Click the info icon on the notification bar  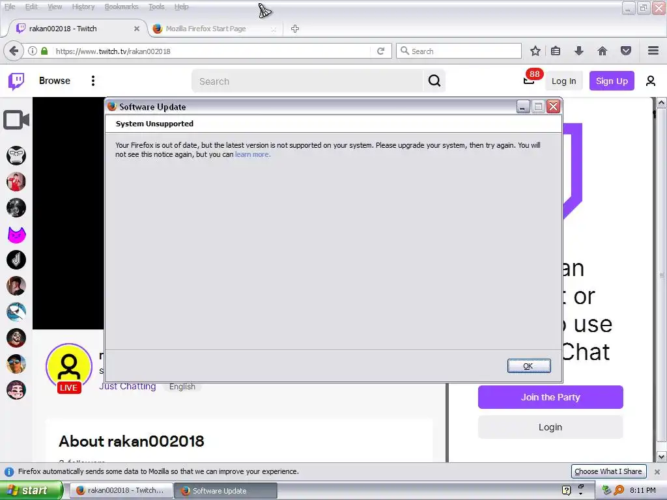pyautogui.click(x=8, y=471)
